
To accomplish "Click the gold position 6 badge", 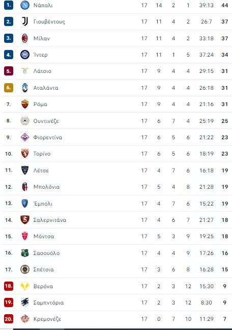I will tap(9, 88).
